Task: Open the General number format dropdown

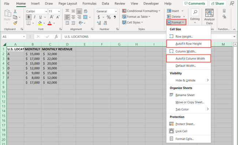Action: coord(116,11)
